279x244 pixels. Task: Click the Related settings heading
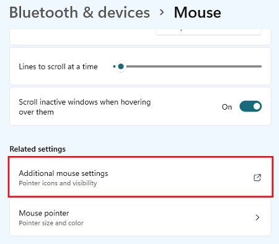tap(37, 149)
